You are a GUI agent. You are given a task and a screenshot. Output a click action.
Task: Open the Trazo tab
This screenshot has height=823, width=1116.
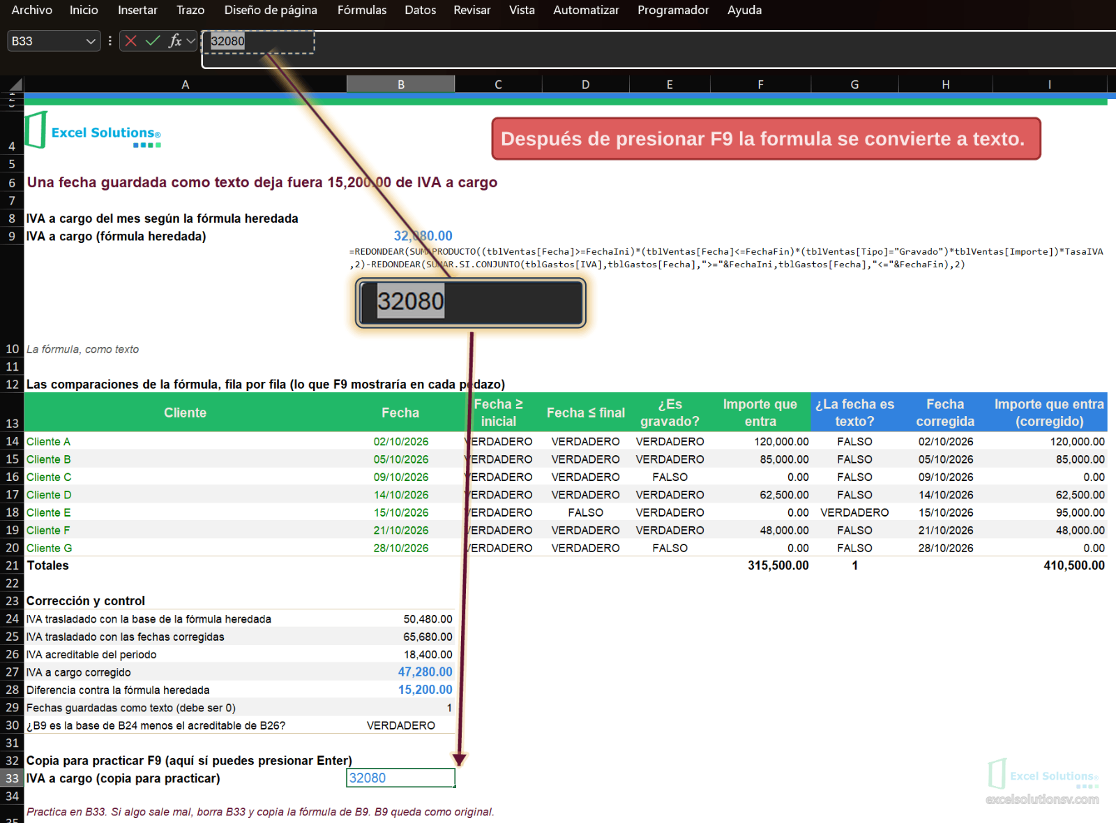tap(190, 10)
